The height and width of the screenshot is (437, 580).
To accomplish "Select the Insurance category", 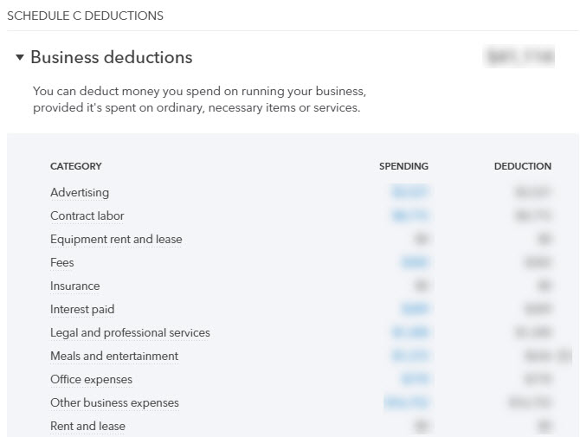I will (x=74, y=286).
